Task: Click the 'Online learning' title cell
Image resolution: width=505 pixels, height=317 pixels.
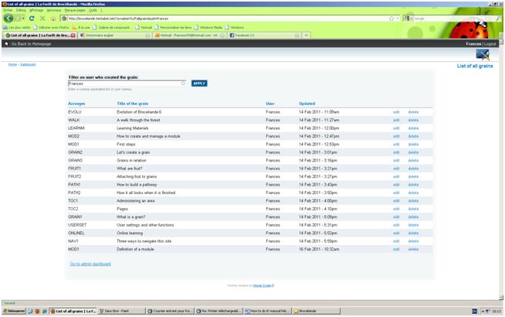Action: tap(130, 233)
